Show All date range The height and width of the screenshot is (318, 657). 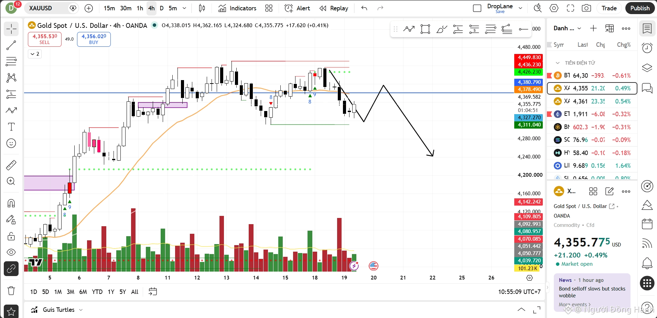[135, 292]
